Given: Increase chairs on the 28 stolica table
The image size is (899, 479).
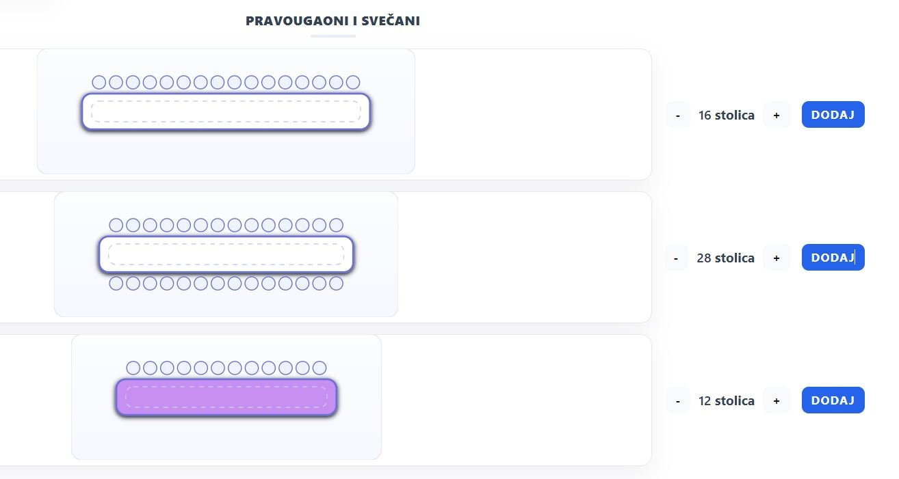Looking at the screenshot, I should 777,258.
